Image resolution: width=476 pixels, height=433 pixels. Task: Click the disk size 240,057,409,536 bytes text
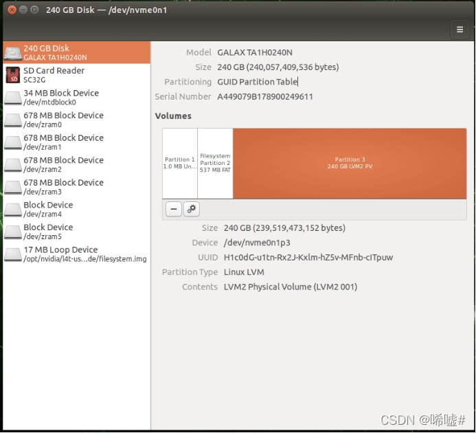coord(277,67)
